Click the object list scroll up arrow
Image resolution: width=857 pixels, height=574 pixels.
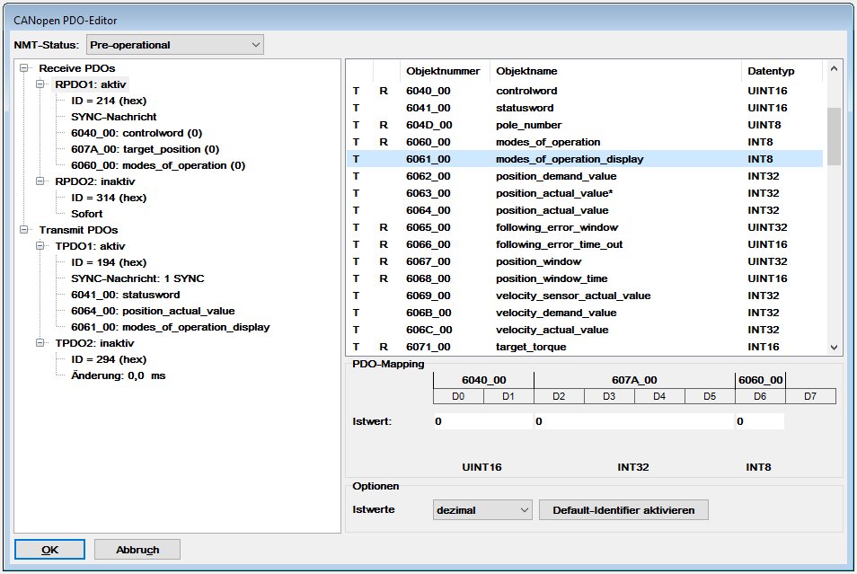[834, 69]
